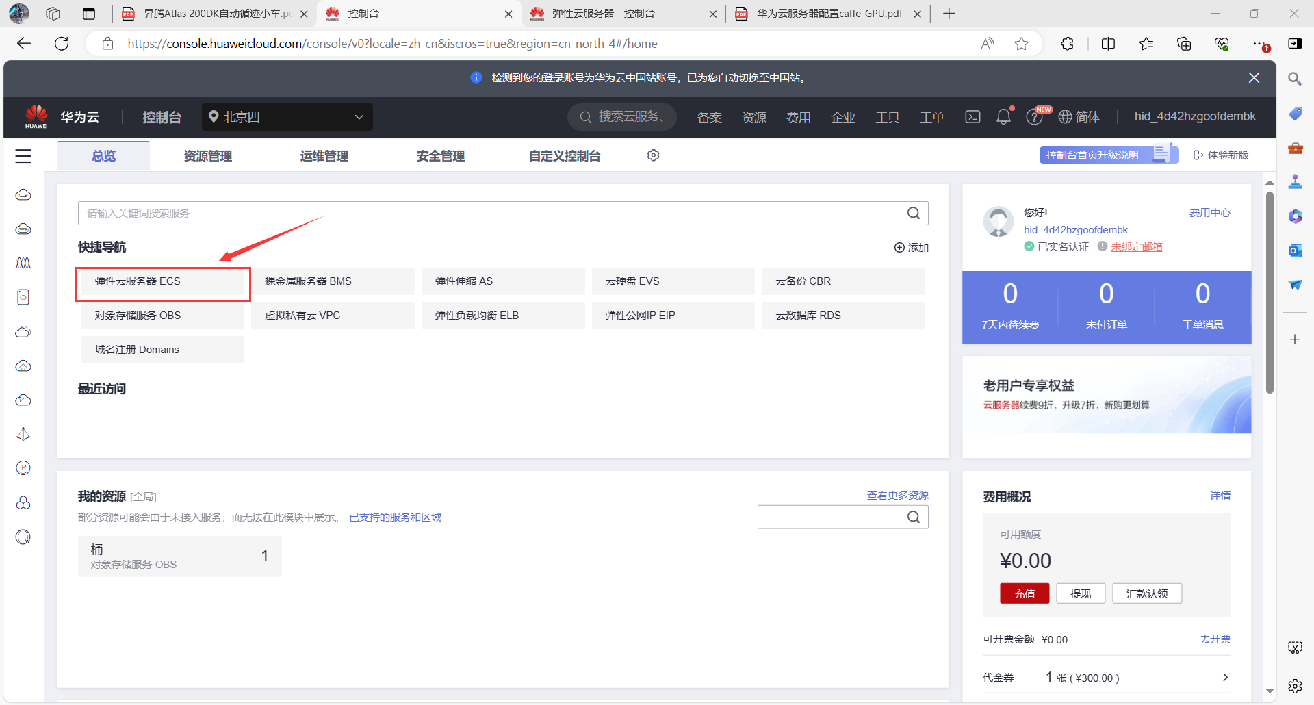Expand the 代金券 coupon row arrow
This screenshot has width=1314, height=705.
(x=1225, y=678)
